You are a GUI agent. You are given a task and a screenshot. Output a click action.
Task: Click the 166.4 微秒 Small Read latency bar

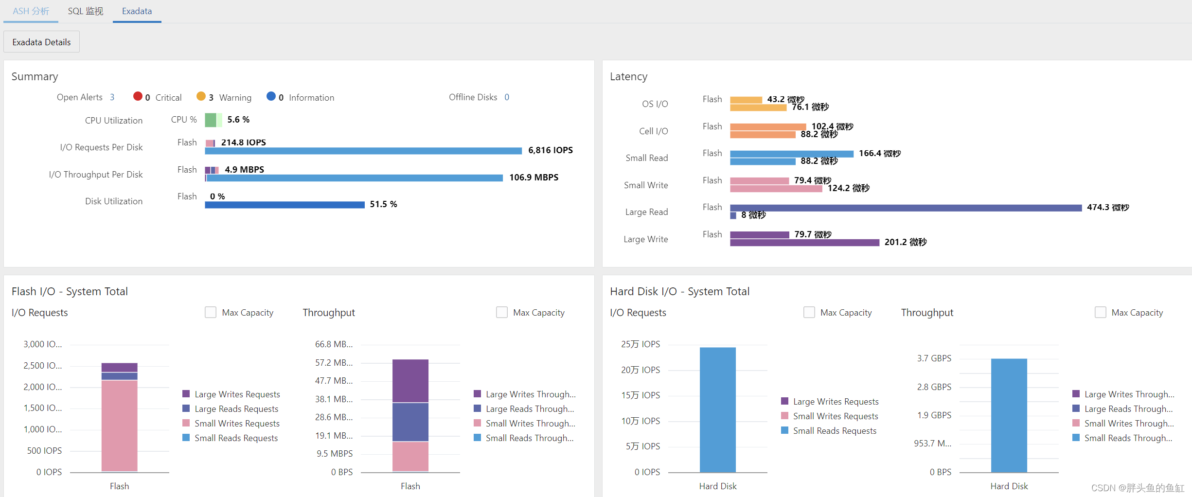coord(792,154)
